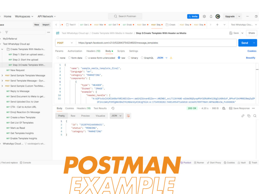Open Vault from the status bar
The height and width of the screenshot is (194, 259).
[x=242, y=163]
